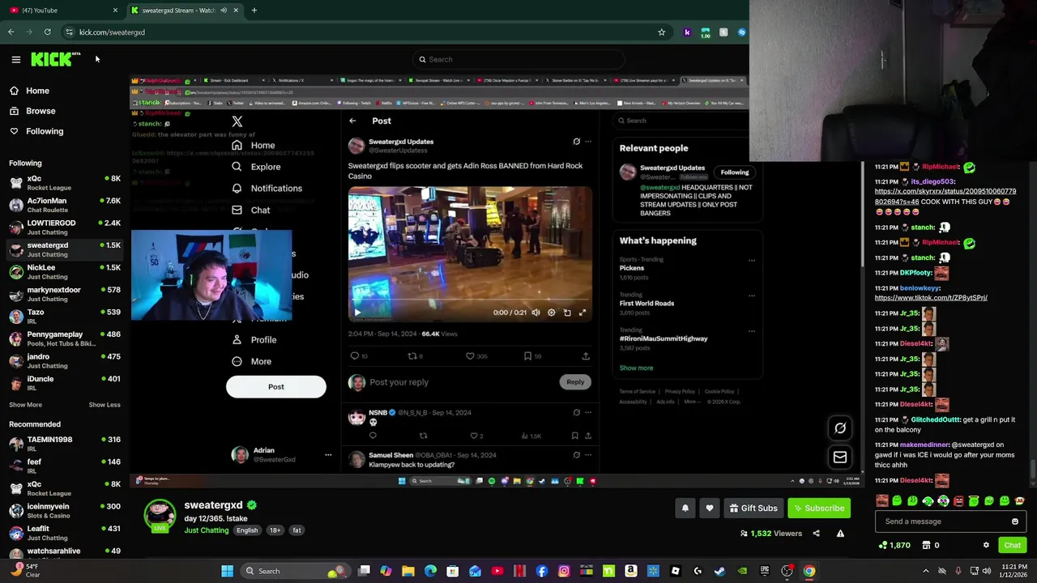Open a new browser tab

[254, 11]
